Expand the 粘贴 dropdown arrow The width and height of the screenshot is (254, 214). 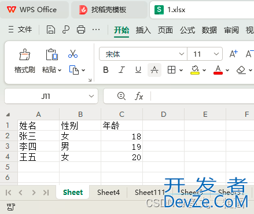[60, 70]
